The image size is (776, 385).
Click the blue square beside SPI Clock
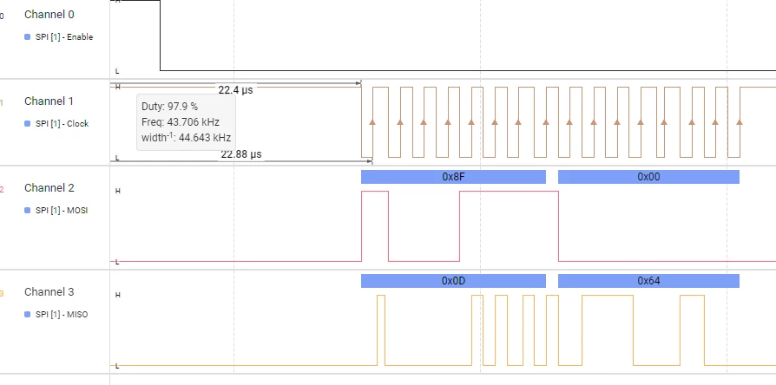coord(28,123)
